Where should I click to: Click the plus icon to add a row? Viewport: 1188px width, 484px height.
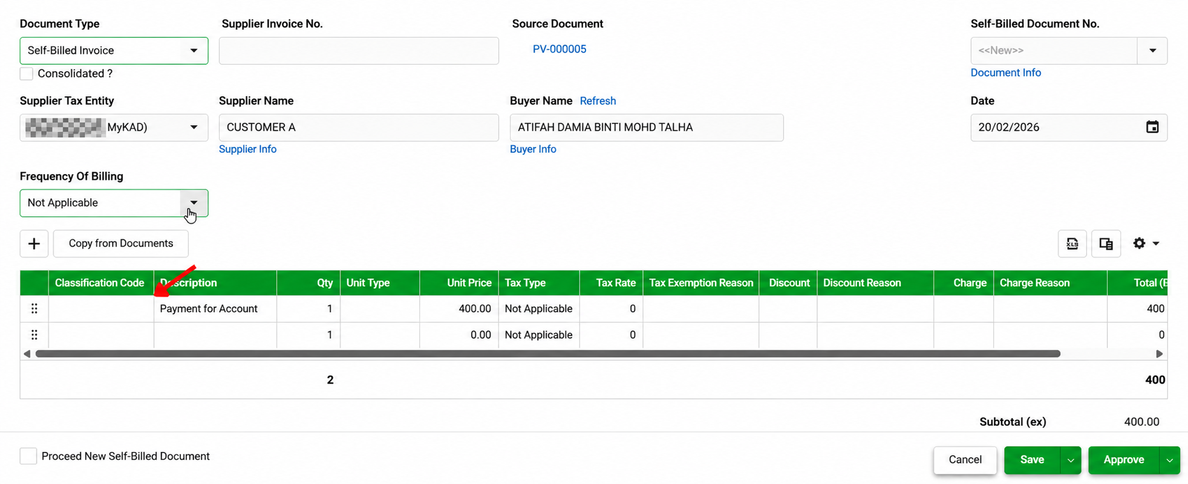click(34, 244)
